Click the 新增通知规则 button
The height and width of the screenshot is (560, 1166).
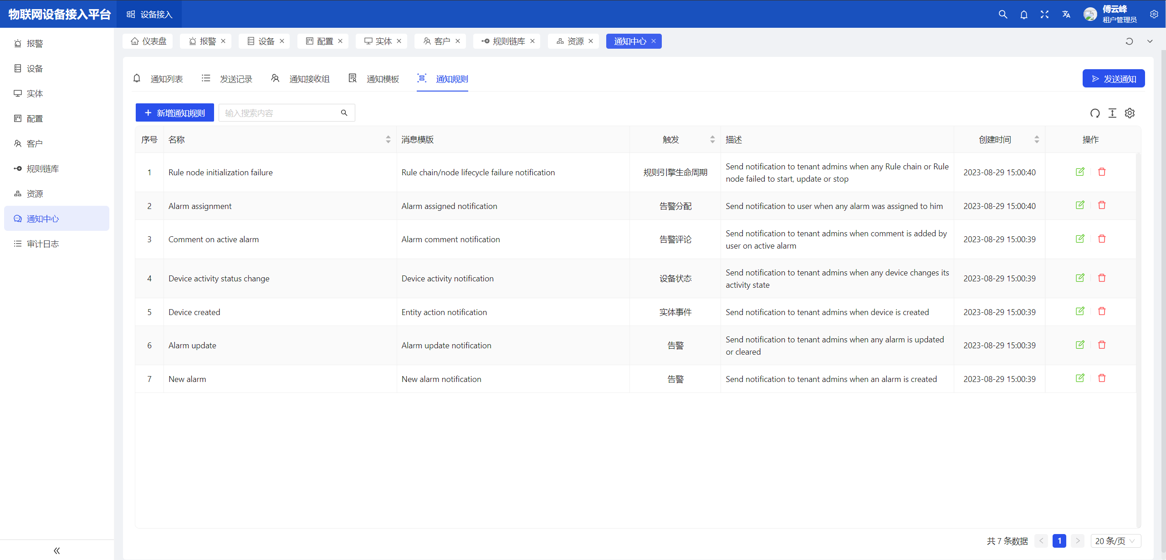(174, 113)
